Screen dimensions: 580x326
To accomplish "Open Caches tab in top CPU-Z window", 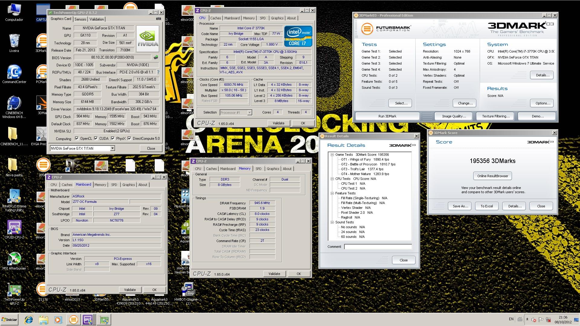I will click(216, 18).
